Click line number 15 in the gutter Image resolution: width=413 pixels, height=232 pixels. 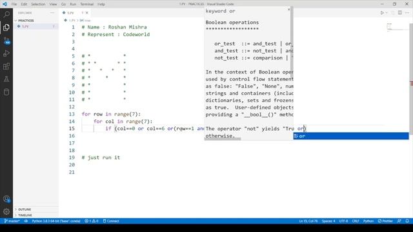(x=72, y=129)
